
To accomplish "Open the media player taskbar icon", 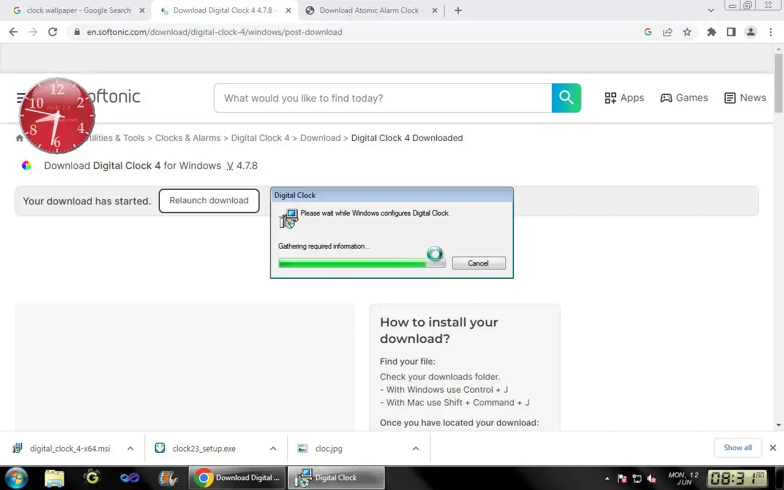I will click(168, 478).
